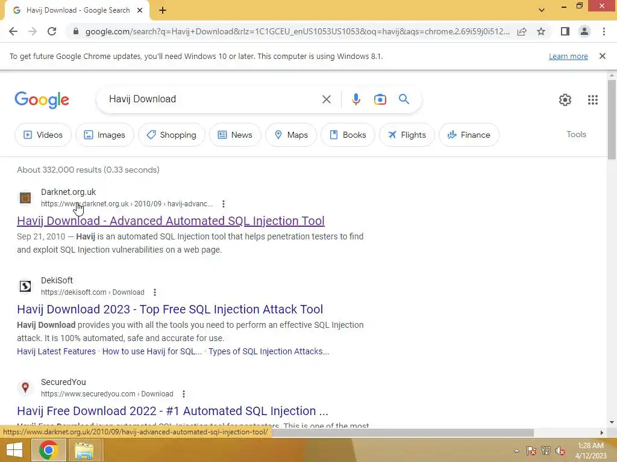Open the Chrome three-dot menu
Screen dimensions: 617x462
604,31
